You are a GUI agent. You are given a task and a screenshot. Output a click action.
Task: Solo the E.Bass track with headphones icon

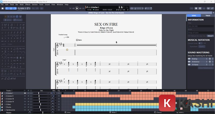click(x=31, y=104)
